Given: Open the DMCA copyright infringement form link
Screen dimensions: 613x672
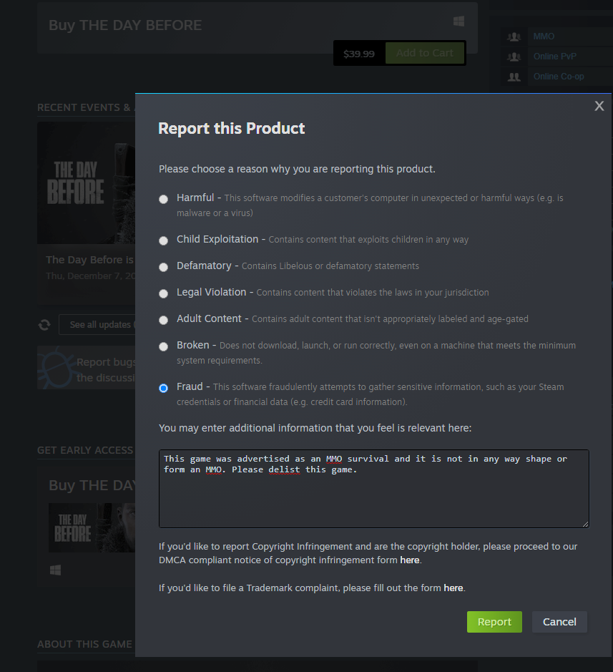Looking at the screenshot, I should [x=409, y=560].
